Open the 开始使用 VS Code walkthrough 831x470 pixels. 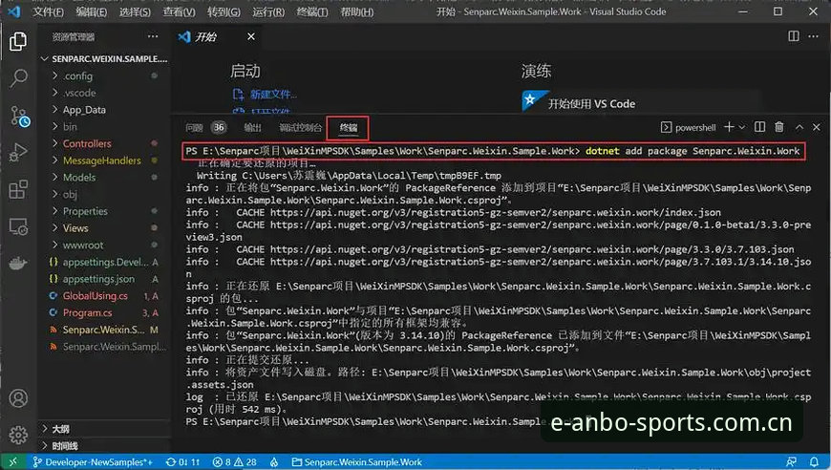(x=591, y=104)
